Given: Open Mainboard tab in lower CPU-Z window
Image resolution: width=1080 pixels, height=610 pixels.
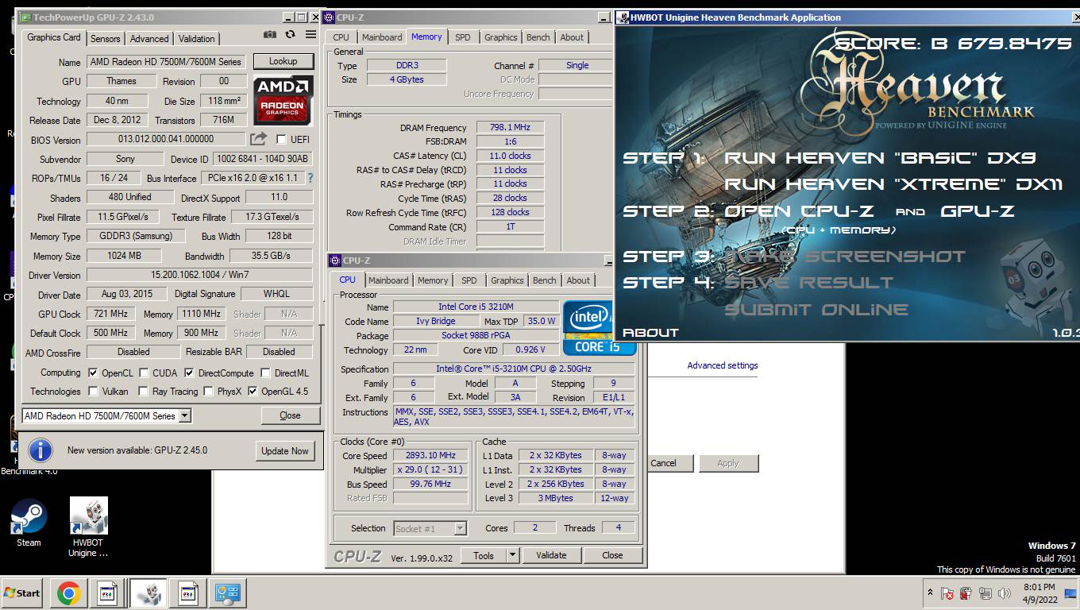Looking at the screenshot, I should [x=388, y=280].
